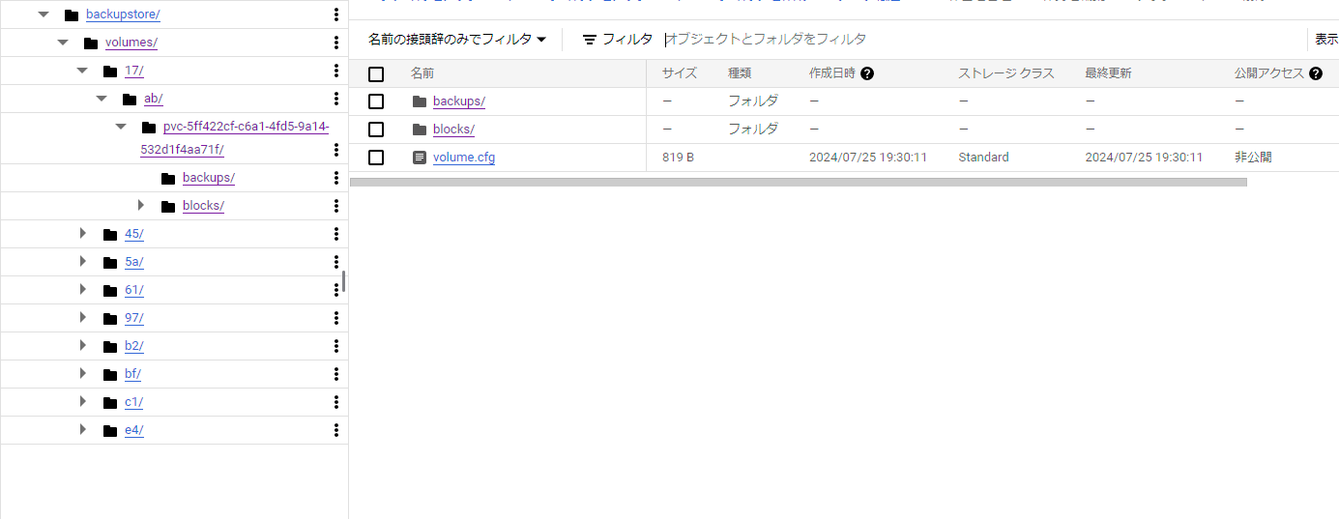Screen dimensions: 1339x519
Task: Open the three-dot menu for folder ab/
Action: pos(335,99)
